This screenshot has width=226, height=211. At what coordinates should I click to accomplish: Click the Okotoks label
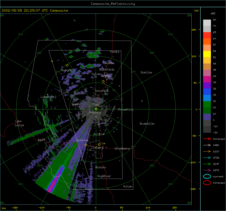point(100,167)
